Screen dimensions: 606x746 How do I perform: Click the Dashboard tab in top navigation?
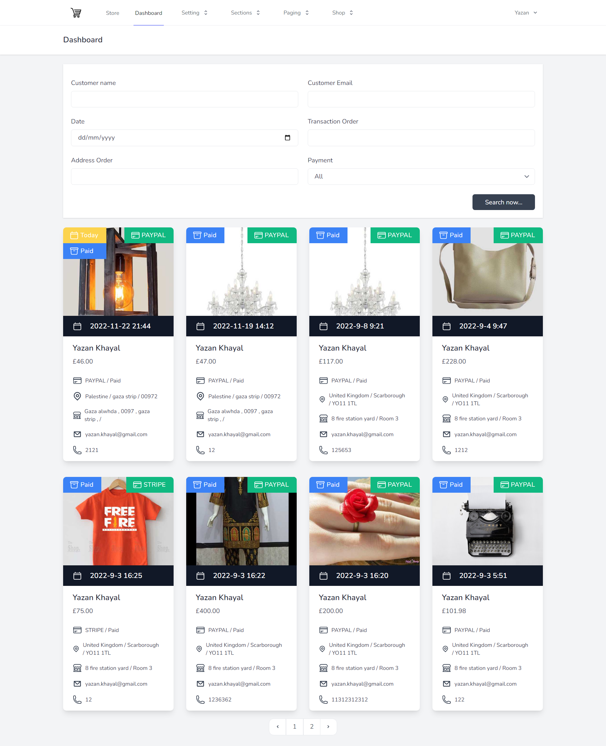148,12
